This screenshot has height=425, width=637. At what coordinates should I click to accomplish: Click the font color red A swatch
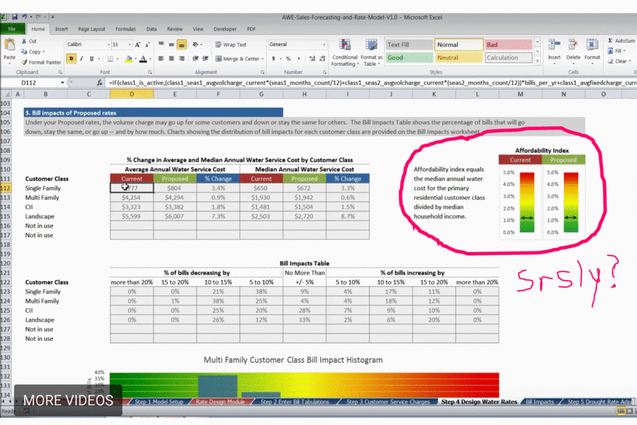point(142,59)
